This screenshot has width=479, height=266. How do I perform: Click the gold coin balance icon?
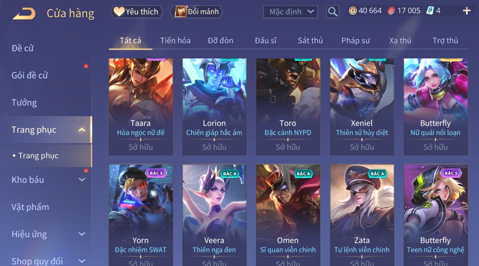click(353, 11)
